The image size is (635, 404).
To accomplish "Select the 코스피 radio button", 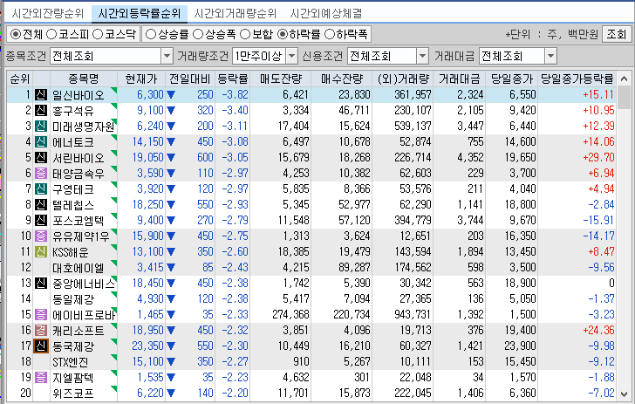I will click(x=51, y=34).
